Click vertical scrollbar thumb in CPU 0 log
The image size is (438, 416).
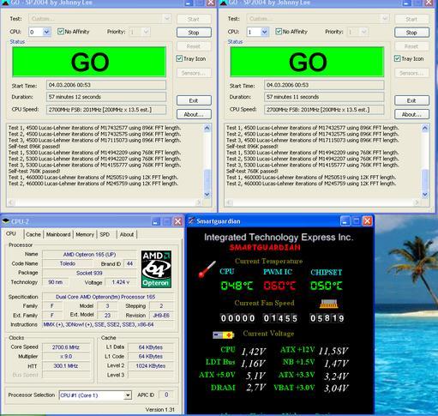[207, 180]
